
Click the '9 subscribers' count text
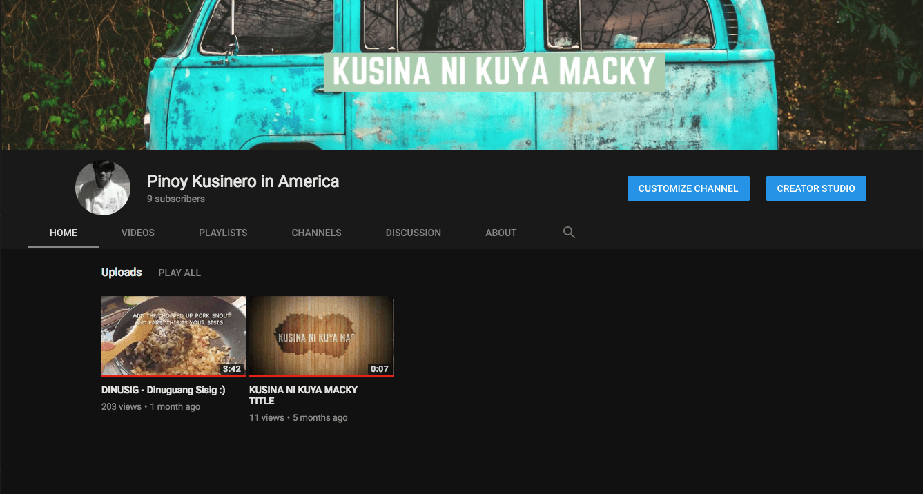coord(176,199)
